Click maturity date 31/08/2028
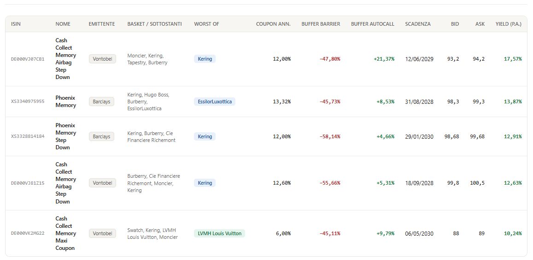This screenshot has height=260, width=533. [419, 102]
